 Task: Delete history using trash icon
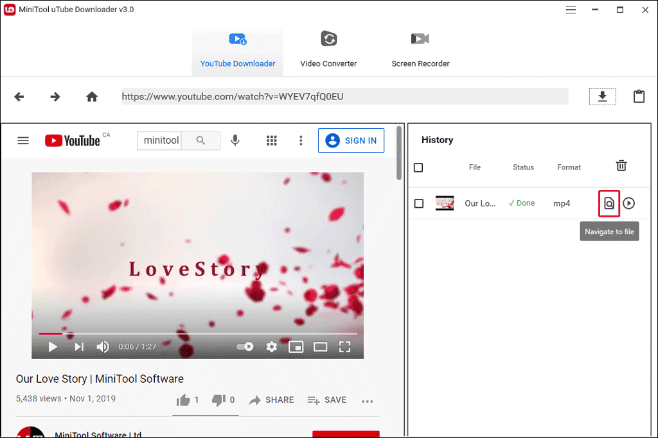(621, 166)
